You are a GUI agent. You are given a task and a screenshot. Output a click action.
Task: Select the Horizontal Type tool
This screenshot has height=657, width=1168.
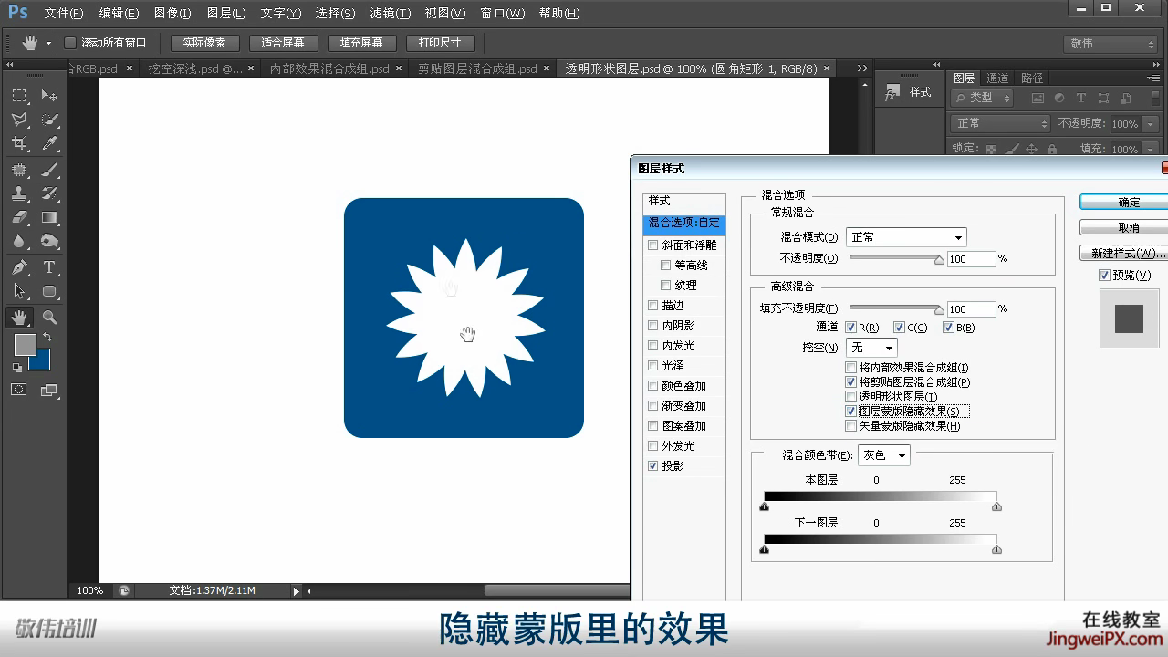pyautogui.click(x=49, y=267)
